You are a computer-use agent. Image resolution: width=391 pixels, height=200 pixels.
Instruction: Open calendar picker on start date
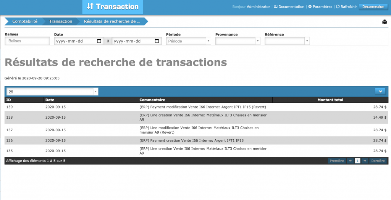99,41
